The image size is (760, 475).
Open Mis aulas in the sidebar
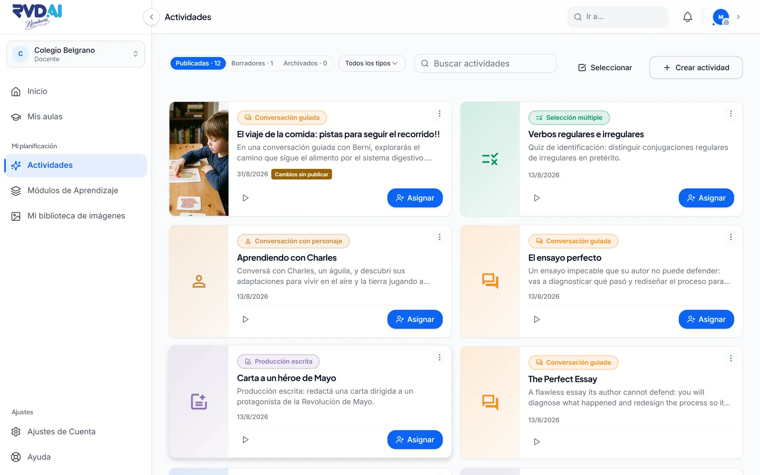(76, 117)
